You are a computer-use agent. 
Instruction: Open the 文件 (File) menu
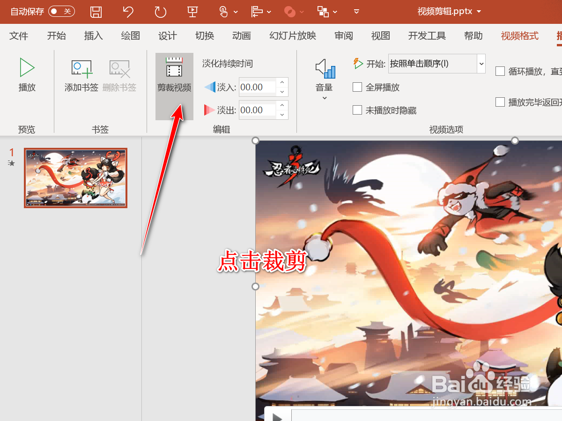[x=19, y=36]
